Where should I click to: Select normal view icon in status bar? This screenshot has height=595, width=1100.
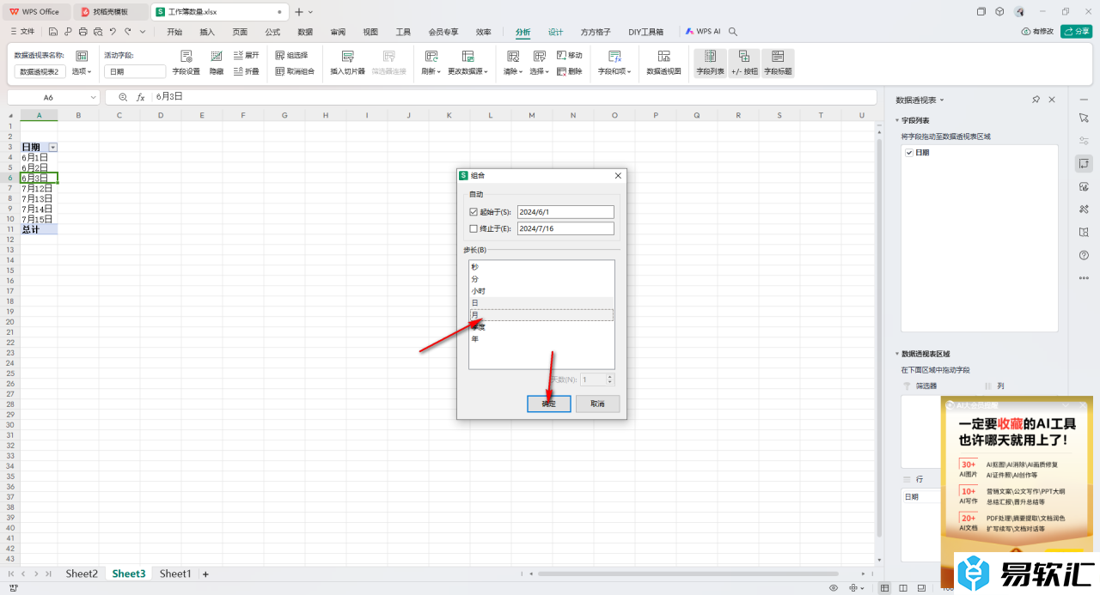click(884, 588)
